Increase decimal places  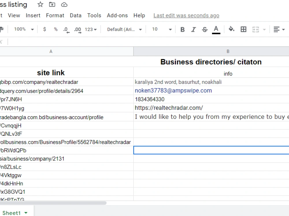[77, 30]
